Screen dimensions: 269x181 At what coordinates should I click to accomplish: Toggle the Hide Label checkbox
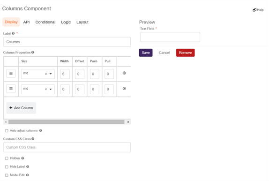tap(7, 167)
